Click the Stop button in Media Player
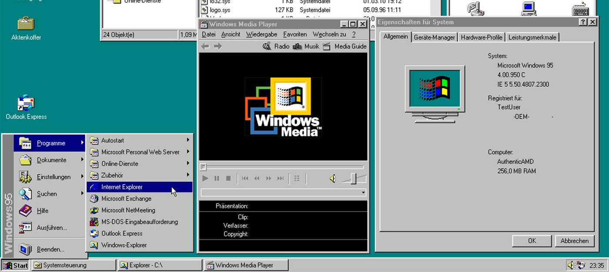The height and width of the screenshot is (272, 609). pyautogui.click(x=228, y=178)
